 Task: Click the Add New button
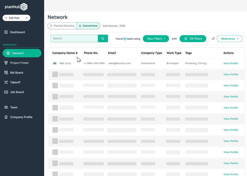click(x=16, y=18)
